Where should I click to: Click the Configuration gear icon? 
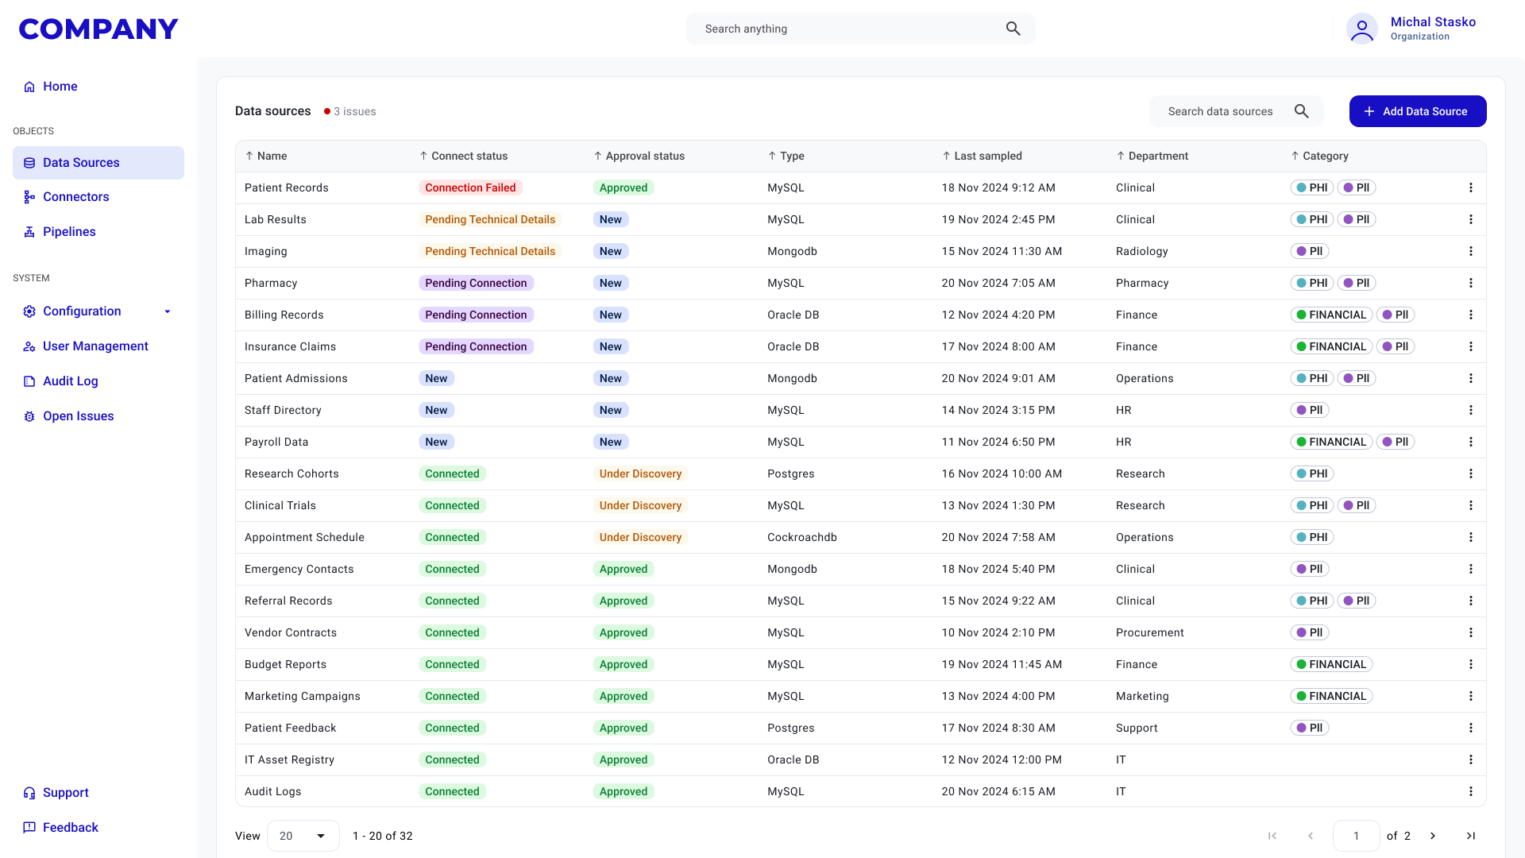tap(29, 311)
